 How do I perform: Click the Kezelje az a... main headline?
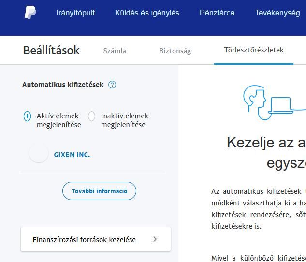click(266, 143)
